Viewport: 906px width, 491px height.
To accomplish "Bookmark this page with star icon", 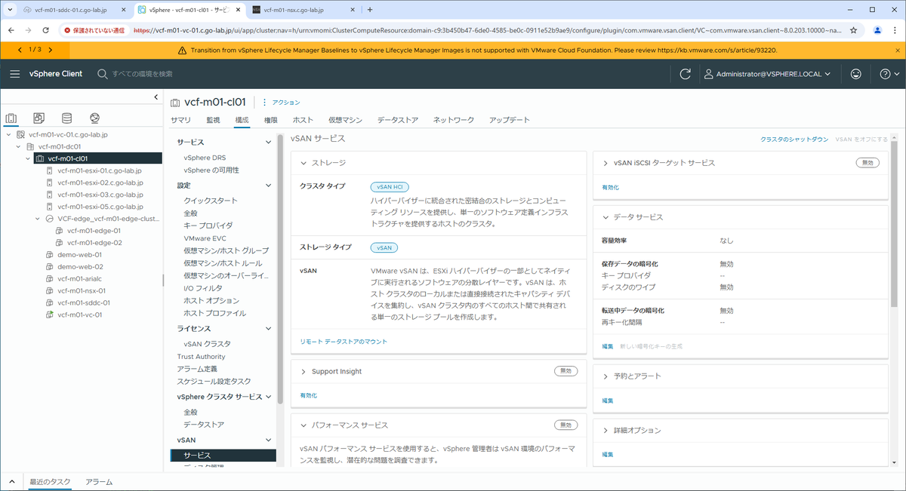I will pos(853,30).
